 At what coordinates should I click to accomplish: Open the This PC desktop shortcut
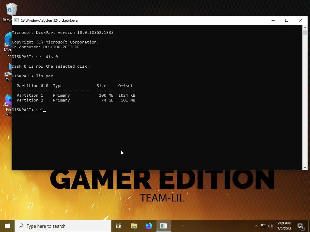click(x=8, y=72)
